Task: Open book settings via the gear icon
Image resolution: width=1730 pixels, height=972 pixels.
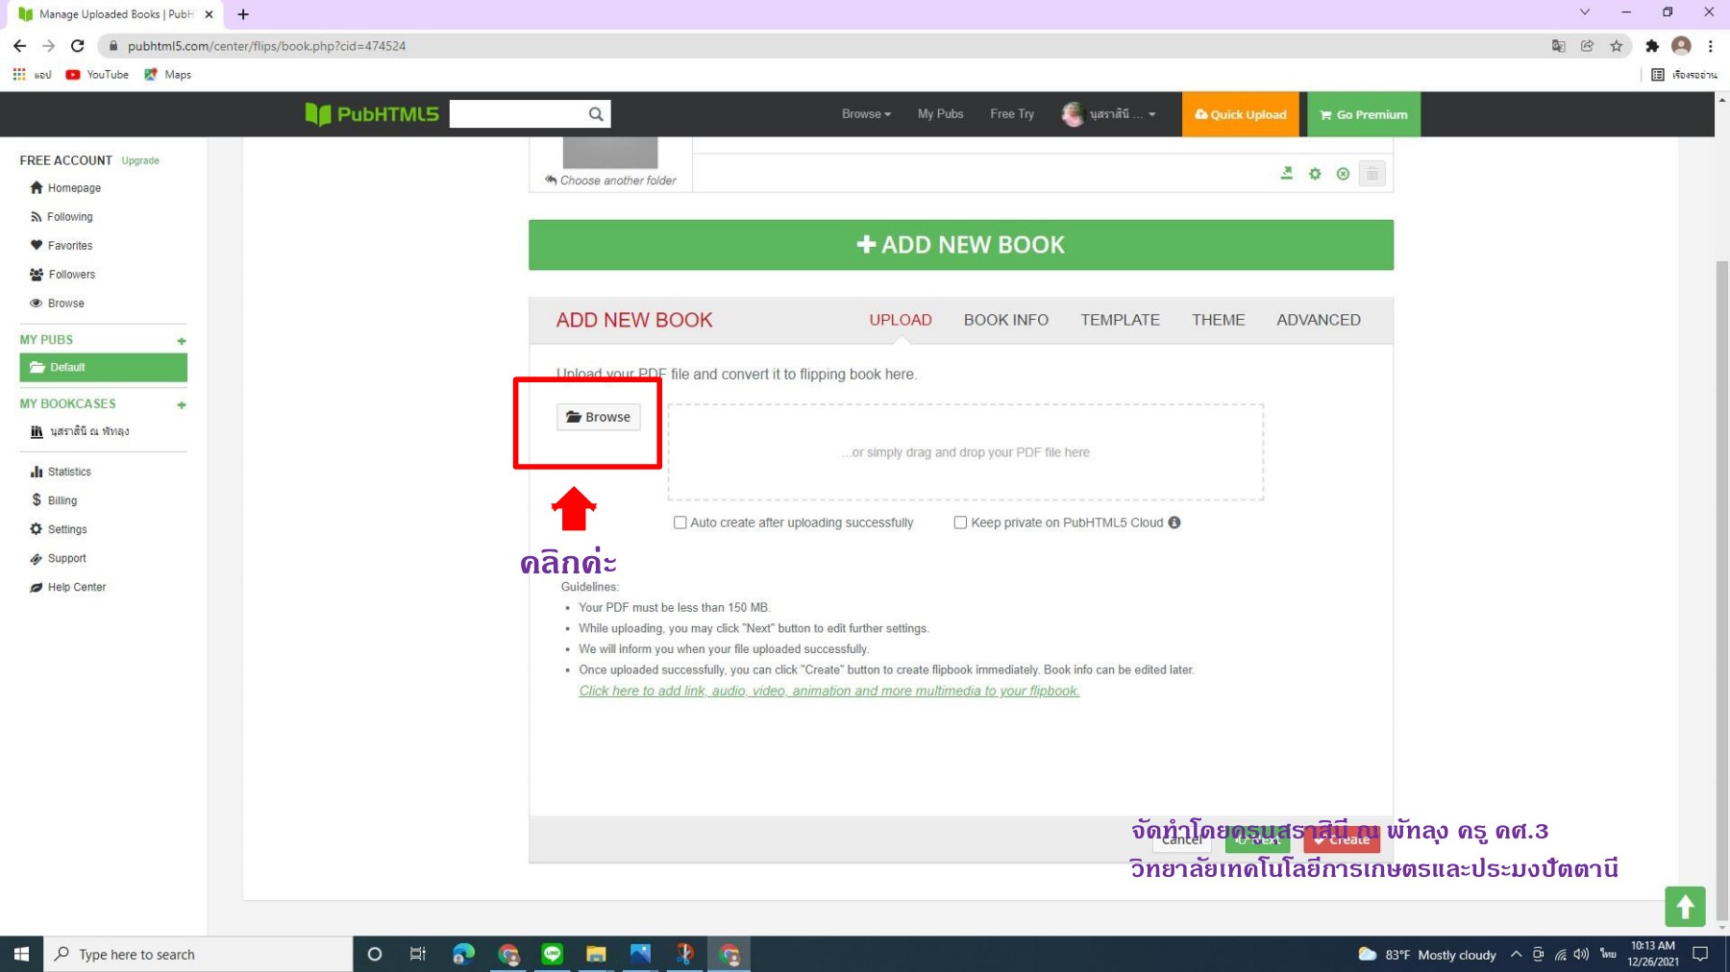Action: pos(1315,174)
